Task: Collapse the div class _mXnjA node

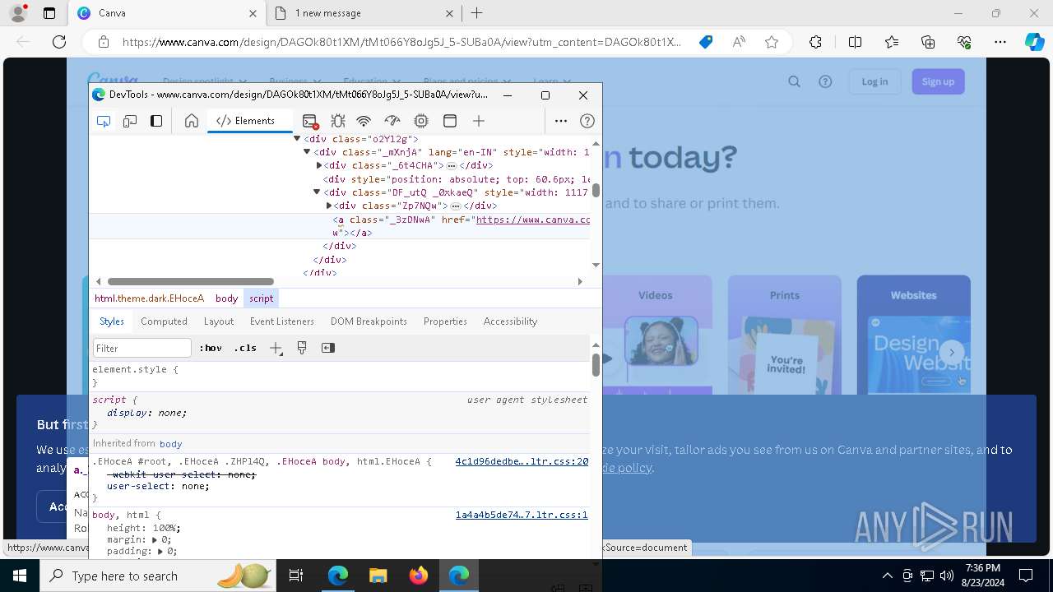Action: tap(307, 152)
